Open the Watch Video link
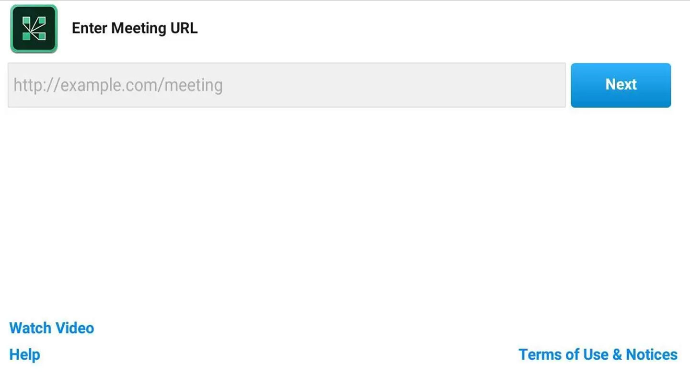690x388 pixels. click(x=52, y=328)
